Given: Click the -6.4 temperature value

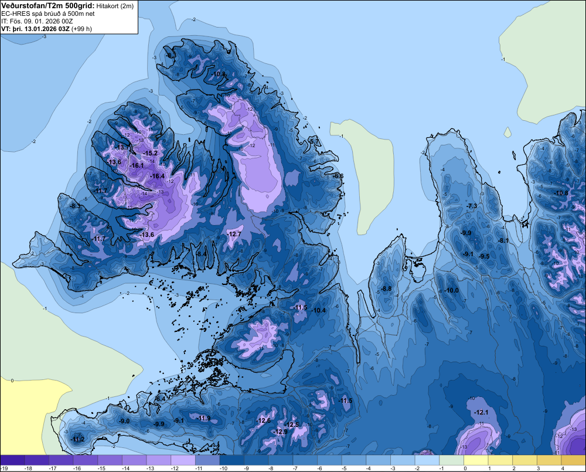Looking at the screenshot, I should tap(159, 399).
